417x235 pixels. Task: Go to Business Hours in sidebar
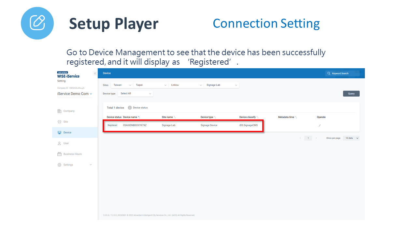(72, 154)
